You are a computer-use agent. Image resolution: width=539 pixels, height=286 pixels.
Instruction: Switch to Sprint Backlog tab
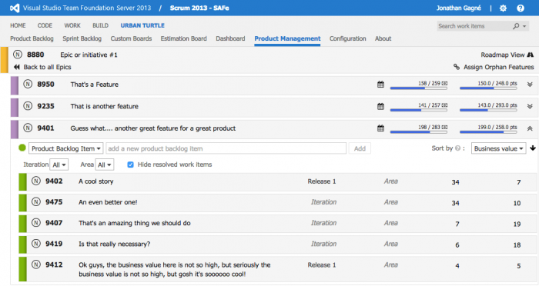(x=82, y=38)
